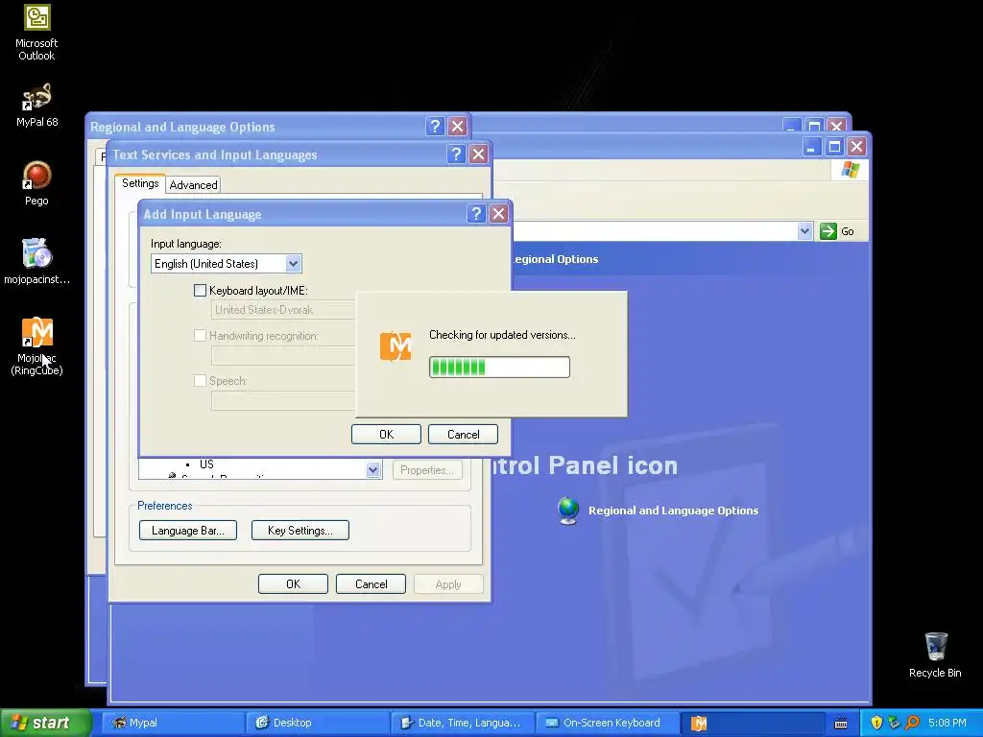The image size is (983, 737).
Task: Click the MojoPac logo in update dialog
Action: click(x=396, y=345)
